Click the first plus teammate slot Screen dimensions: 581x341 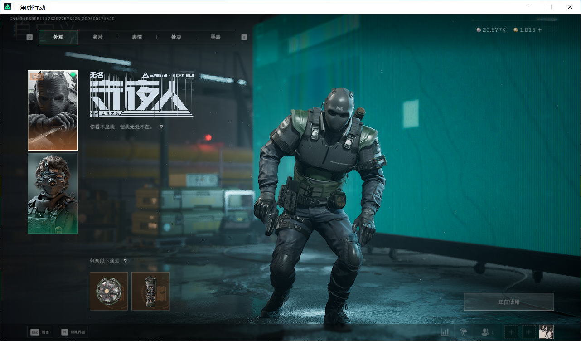click(511, 332)
